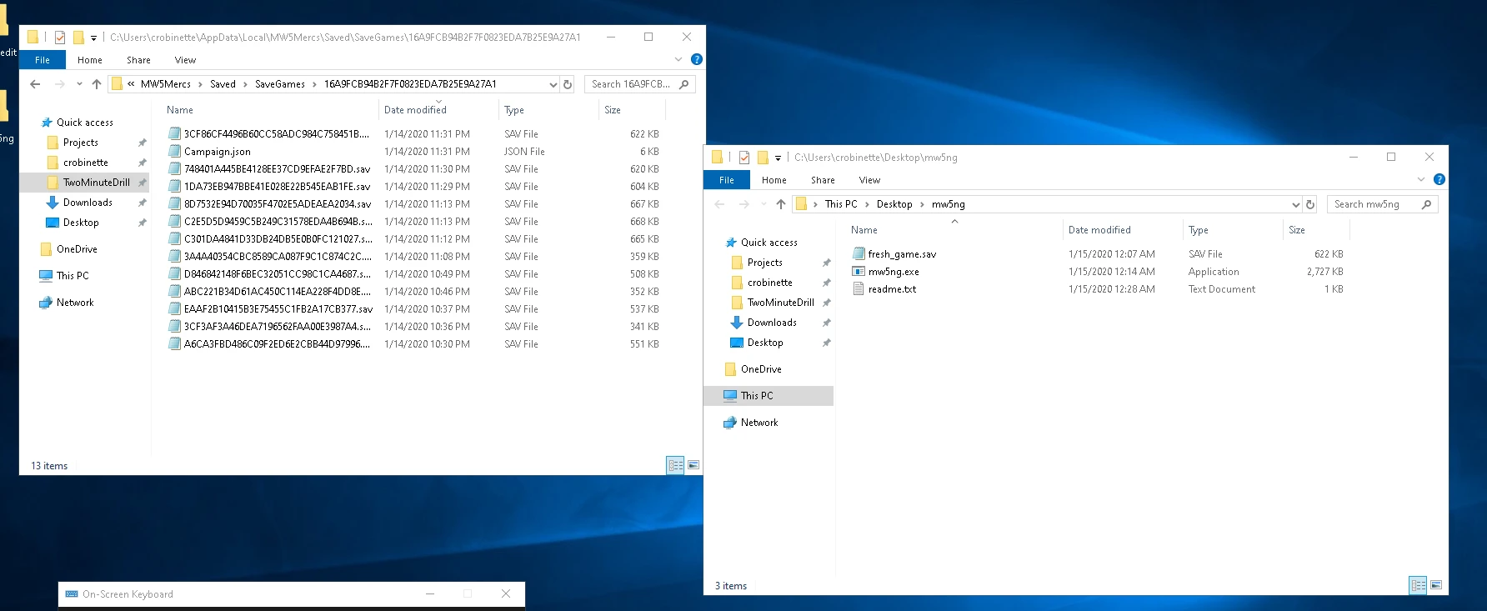Open View tab in mw5ng window
The height and width of the screenshot is (611, 1487).
click(x=869, y=180)
